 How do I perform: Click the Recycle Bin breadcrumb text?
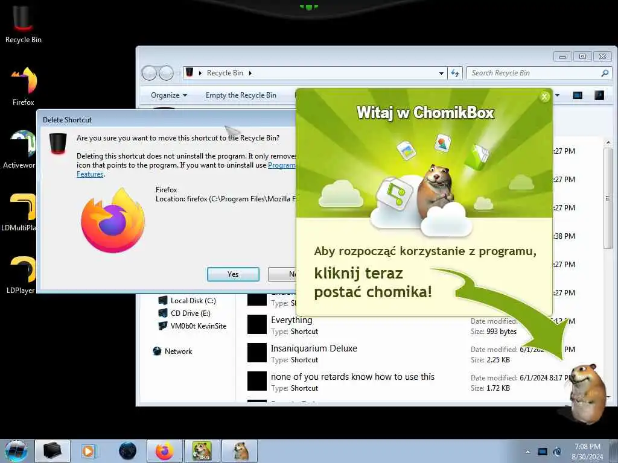225,73
